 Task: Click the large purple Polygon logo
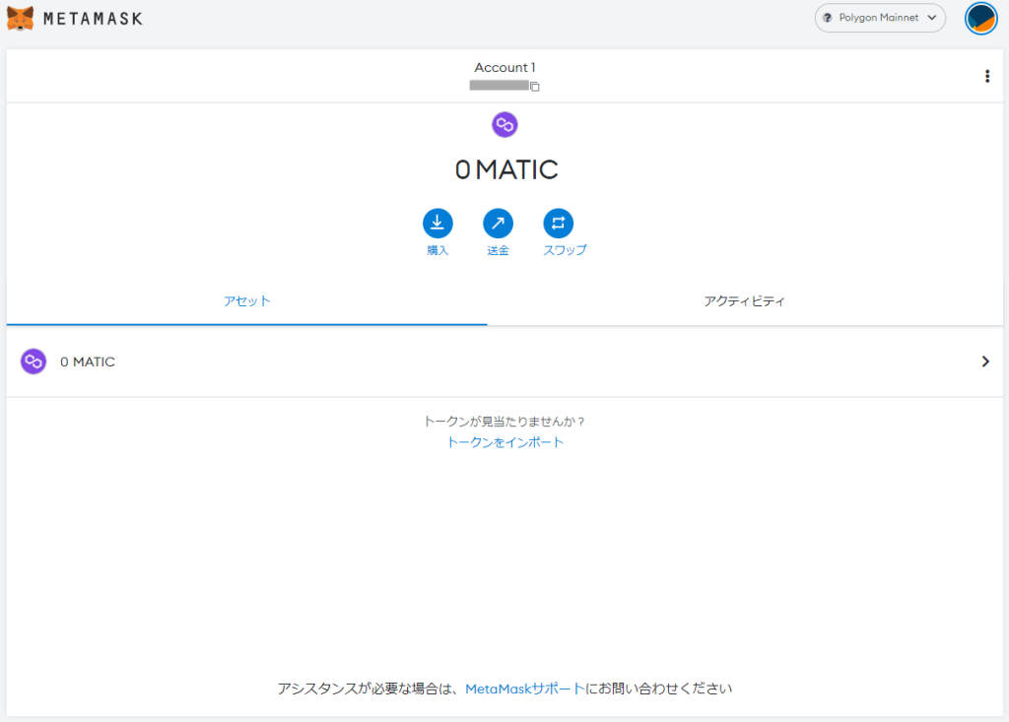[504, 125]
